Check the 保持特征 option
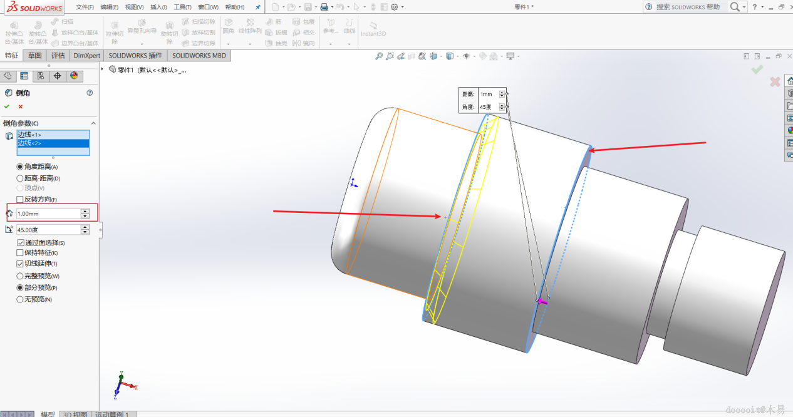 (x=20, y=253)
